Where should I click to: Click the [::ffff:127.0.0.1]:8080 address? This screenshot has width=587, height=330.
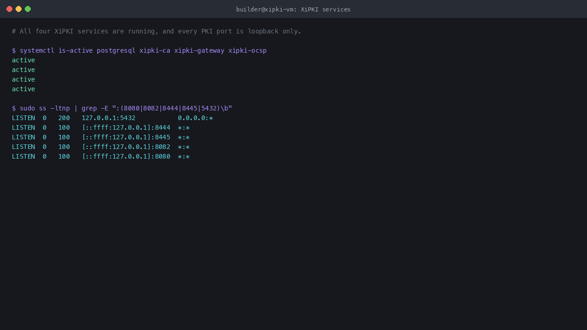click(x=126, y=156)
